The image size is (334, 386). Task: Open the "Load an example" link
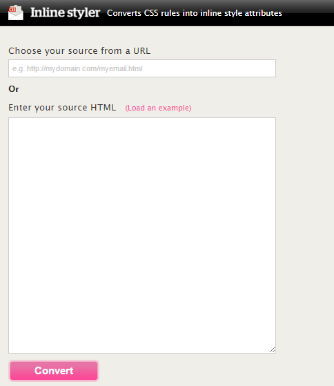pyautogui.click(x=159, y=108)
